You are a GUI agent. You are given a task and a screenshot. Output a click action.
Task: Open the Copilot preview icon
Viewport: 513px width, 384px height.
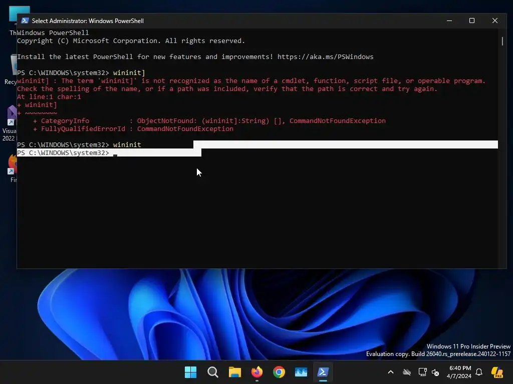497,372
